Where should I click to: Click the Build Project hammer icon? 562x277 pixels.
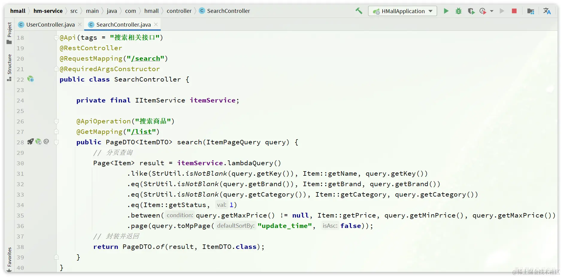coord(359,11)
